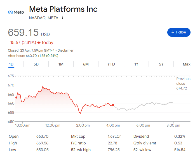Screen dimensions: 195x155
Task: Select the Max time range tab
Action: tap(186, 64)
